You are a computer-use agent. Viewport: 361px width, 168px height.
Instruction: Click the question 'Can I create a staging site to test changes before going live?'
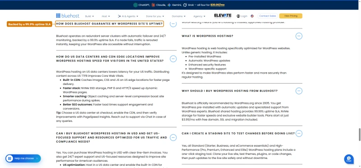tap(238, 133)
